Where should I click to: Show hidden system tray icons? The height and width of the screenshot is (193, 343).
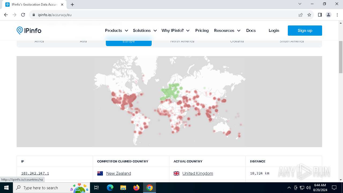[289, 188]
